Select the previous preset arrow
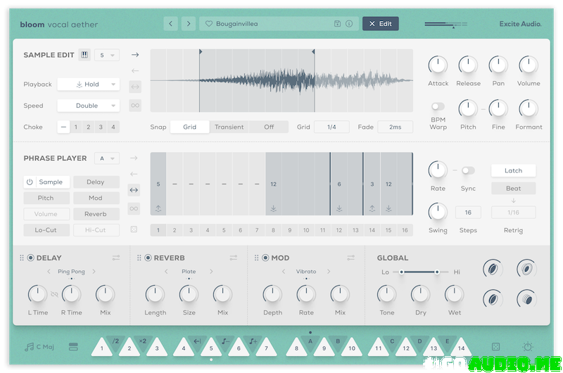The width and height of the screenshot is (563, 373). (170, 24)
